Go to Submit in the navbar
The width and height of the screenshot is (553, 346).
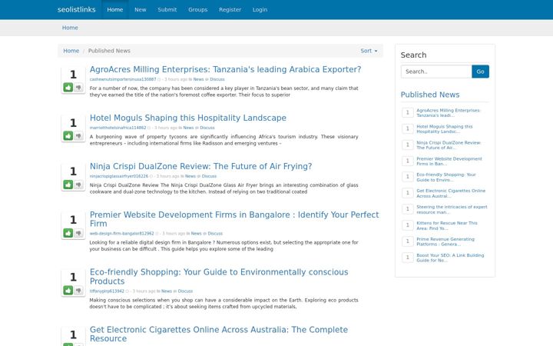tap(167, 9)
